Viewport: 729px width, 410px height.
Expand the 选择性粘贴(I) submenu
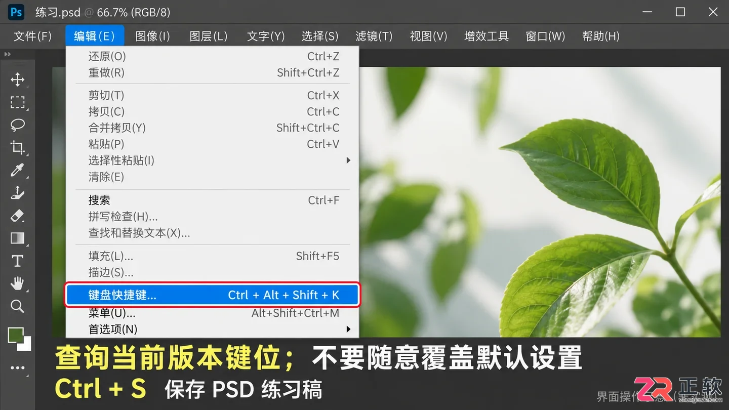212,160
